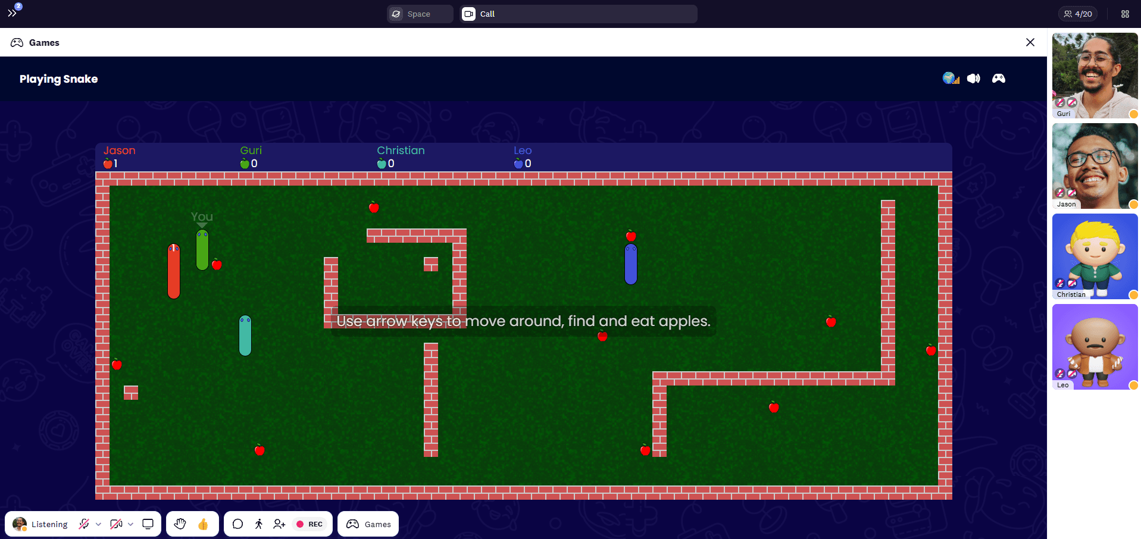
Task: Check the globe network connection icon
Action: 951,79
